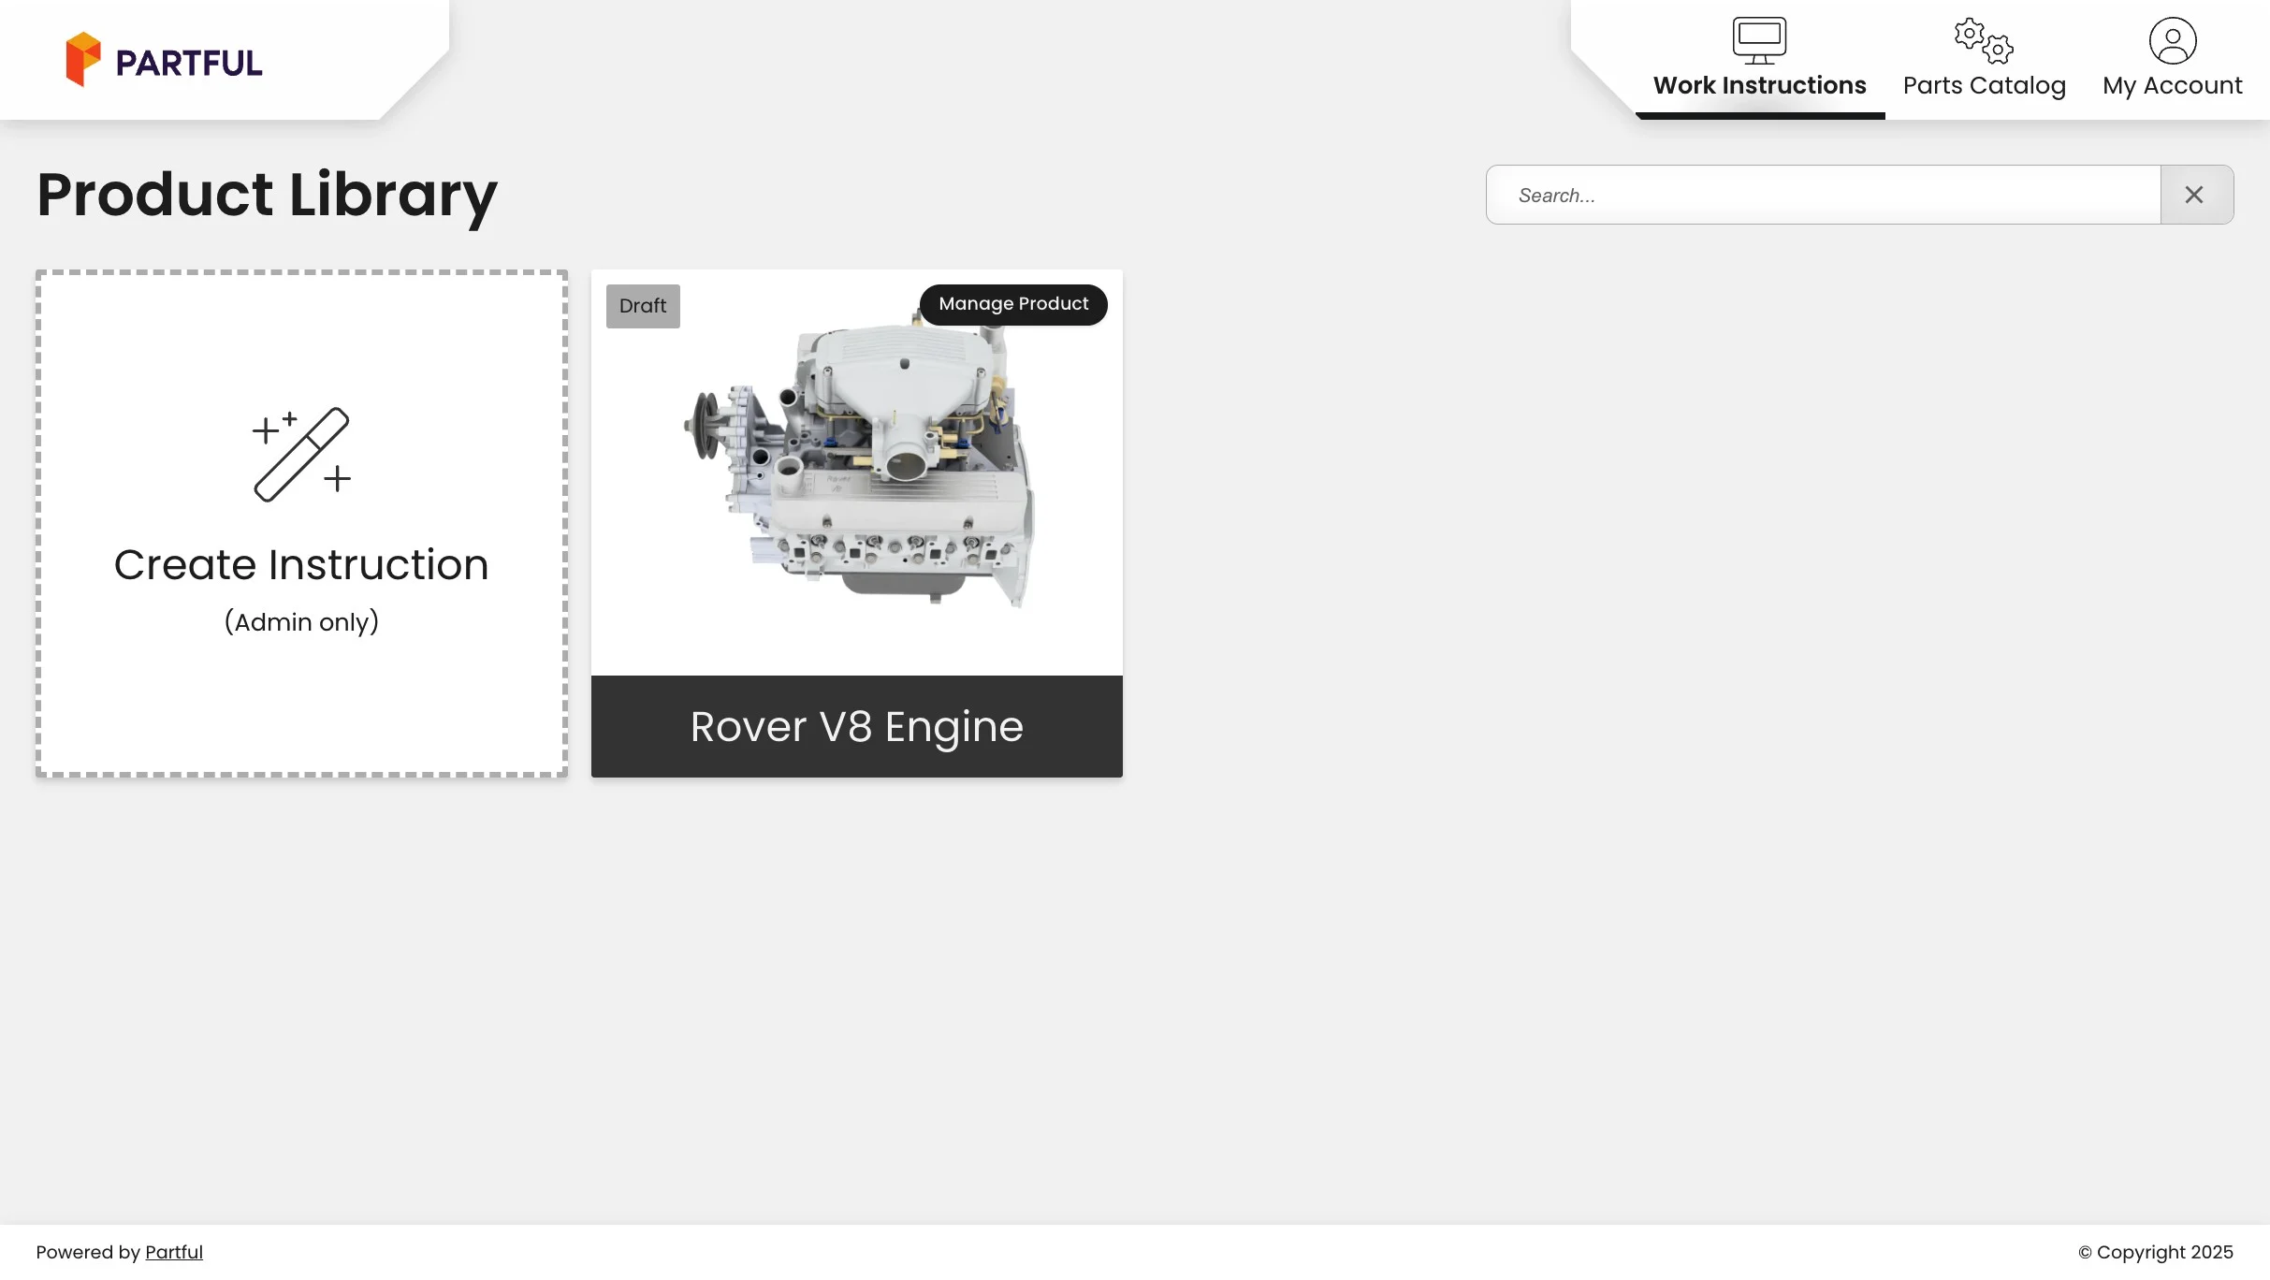2270x1280 pixels.
Task: Switch to the Parts Catalog tab
Action: 1984,85
